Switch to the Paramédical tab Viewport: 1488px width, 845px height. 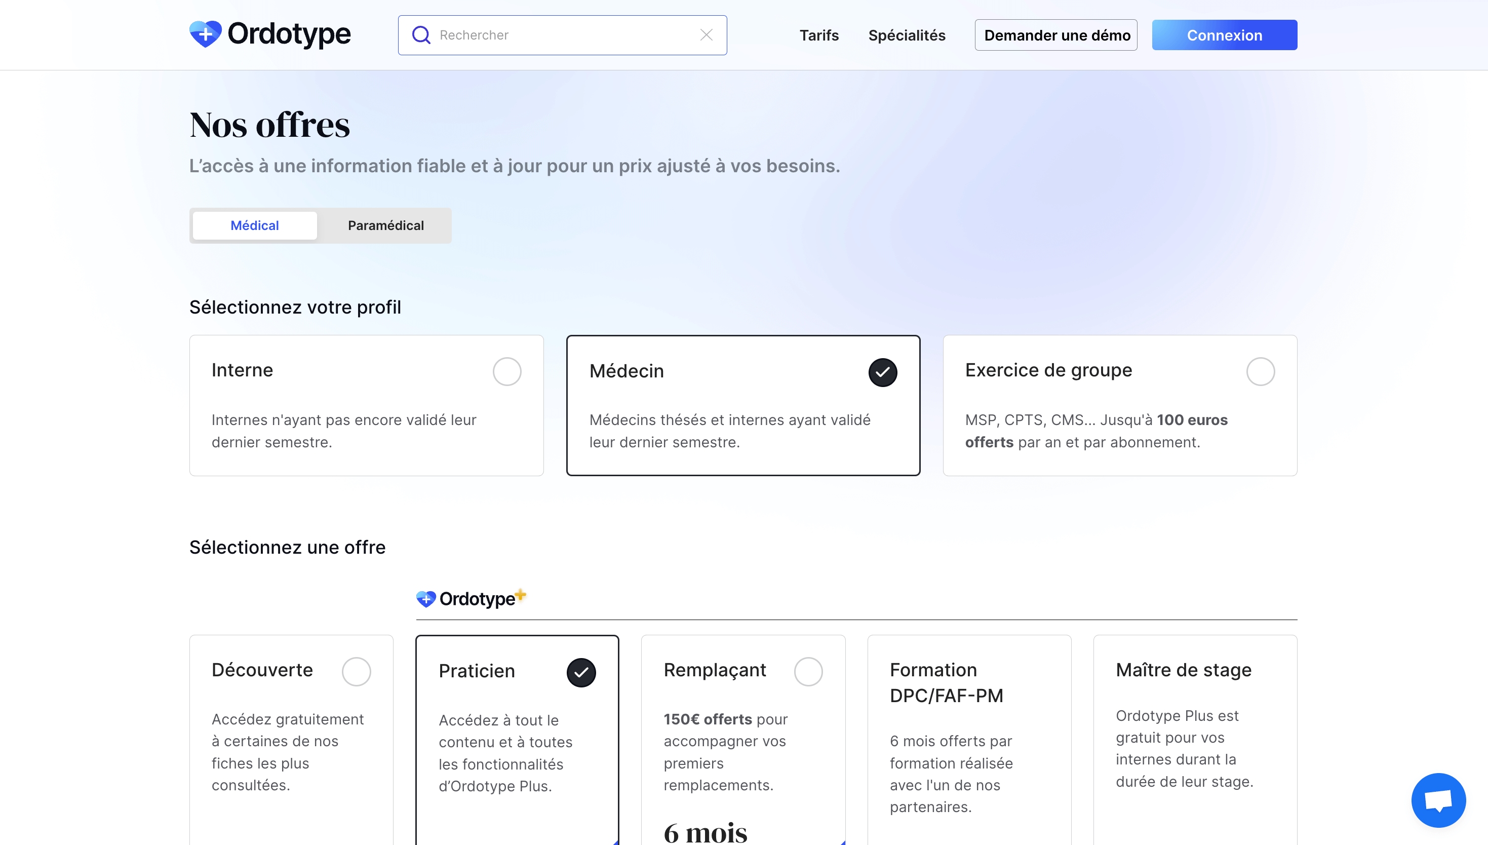385,225
